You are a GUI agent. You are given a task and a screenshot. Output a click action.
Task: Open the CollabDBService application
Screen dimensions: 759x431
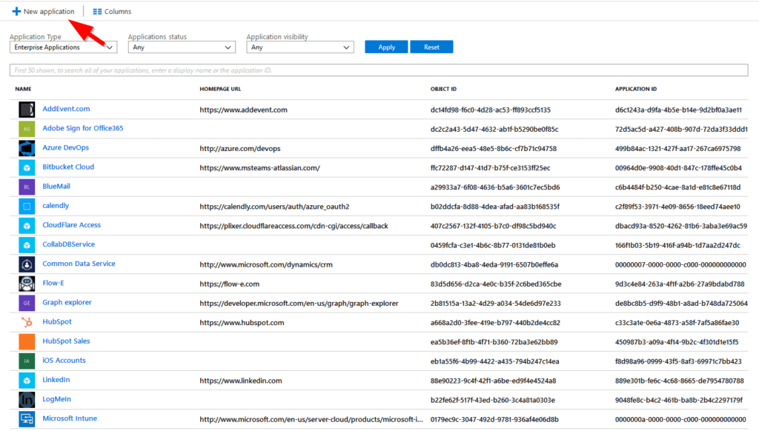pyautogui.click(x=69, y=244)
